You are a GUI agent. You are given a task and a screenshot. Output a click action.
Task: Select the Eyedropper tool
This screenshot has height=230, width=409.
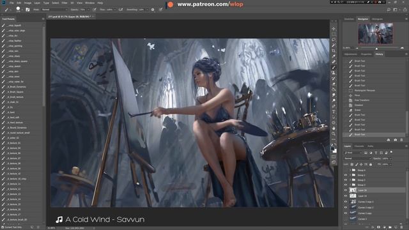[x=334, y=56]
